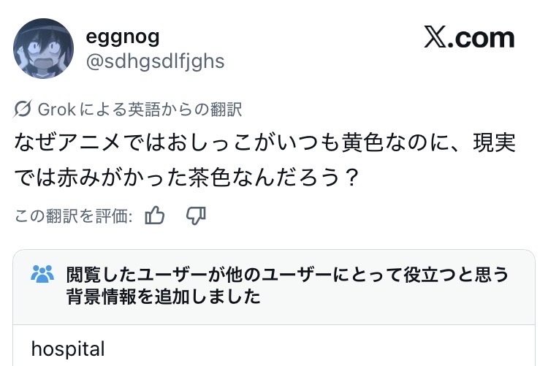Click the ".com" text beside the X logo

484,38
